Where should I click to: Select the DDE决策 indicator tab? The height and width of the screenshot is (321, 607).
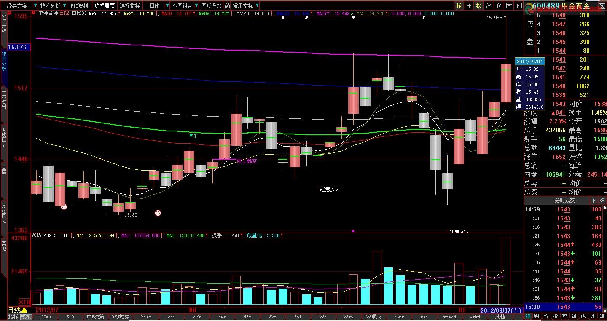(x=95, y=317)
